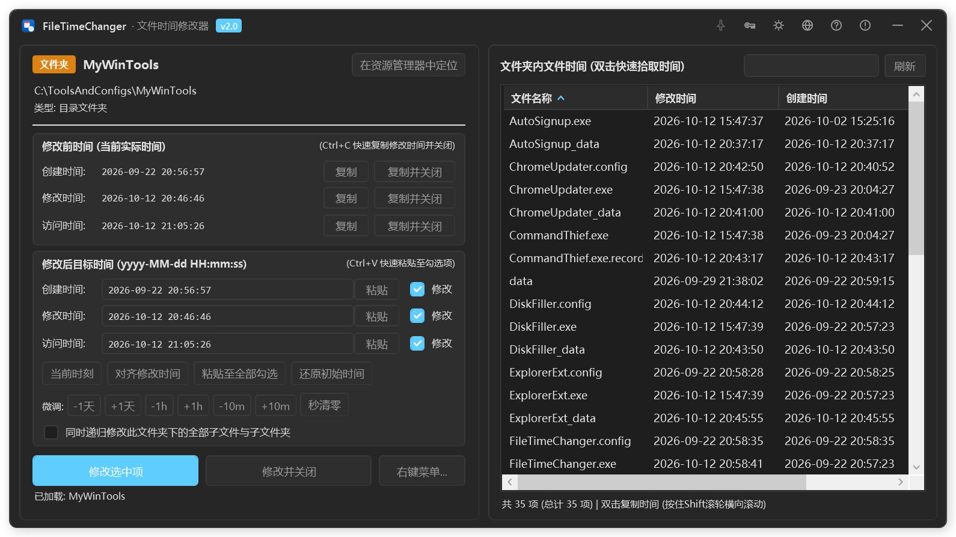Screen dimensions: 956x537
Task: Click the 秒清零 button
Action: (325, 405)
